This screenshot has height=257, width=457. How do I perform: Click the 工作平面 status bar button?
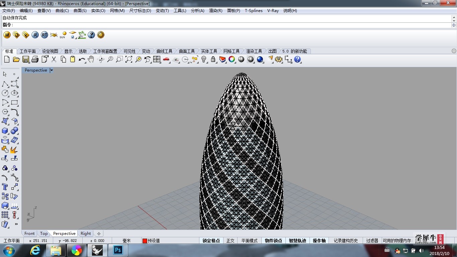coord(12,241)
